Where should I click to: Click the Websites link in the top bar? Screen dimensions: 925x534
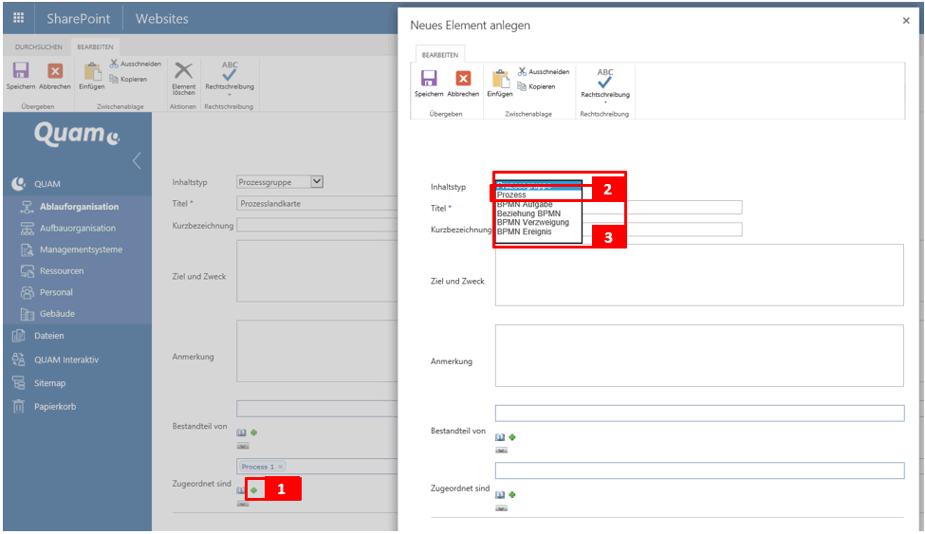[161, 18]
